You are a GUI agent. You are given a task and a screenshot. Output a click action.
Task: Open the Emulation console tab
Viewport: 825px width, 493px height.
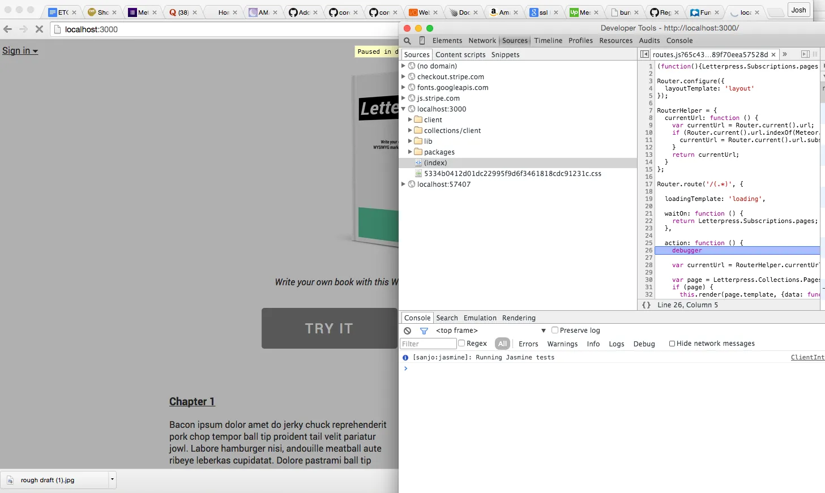pyautogui.click(x=479, y=318)
